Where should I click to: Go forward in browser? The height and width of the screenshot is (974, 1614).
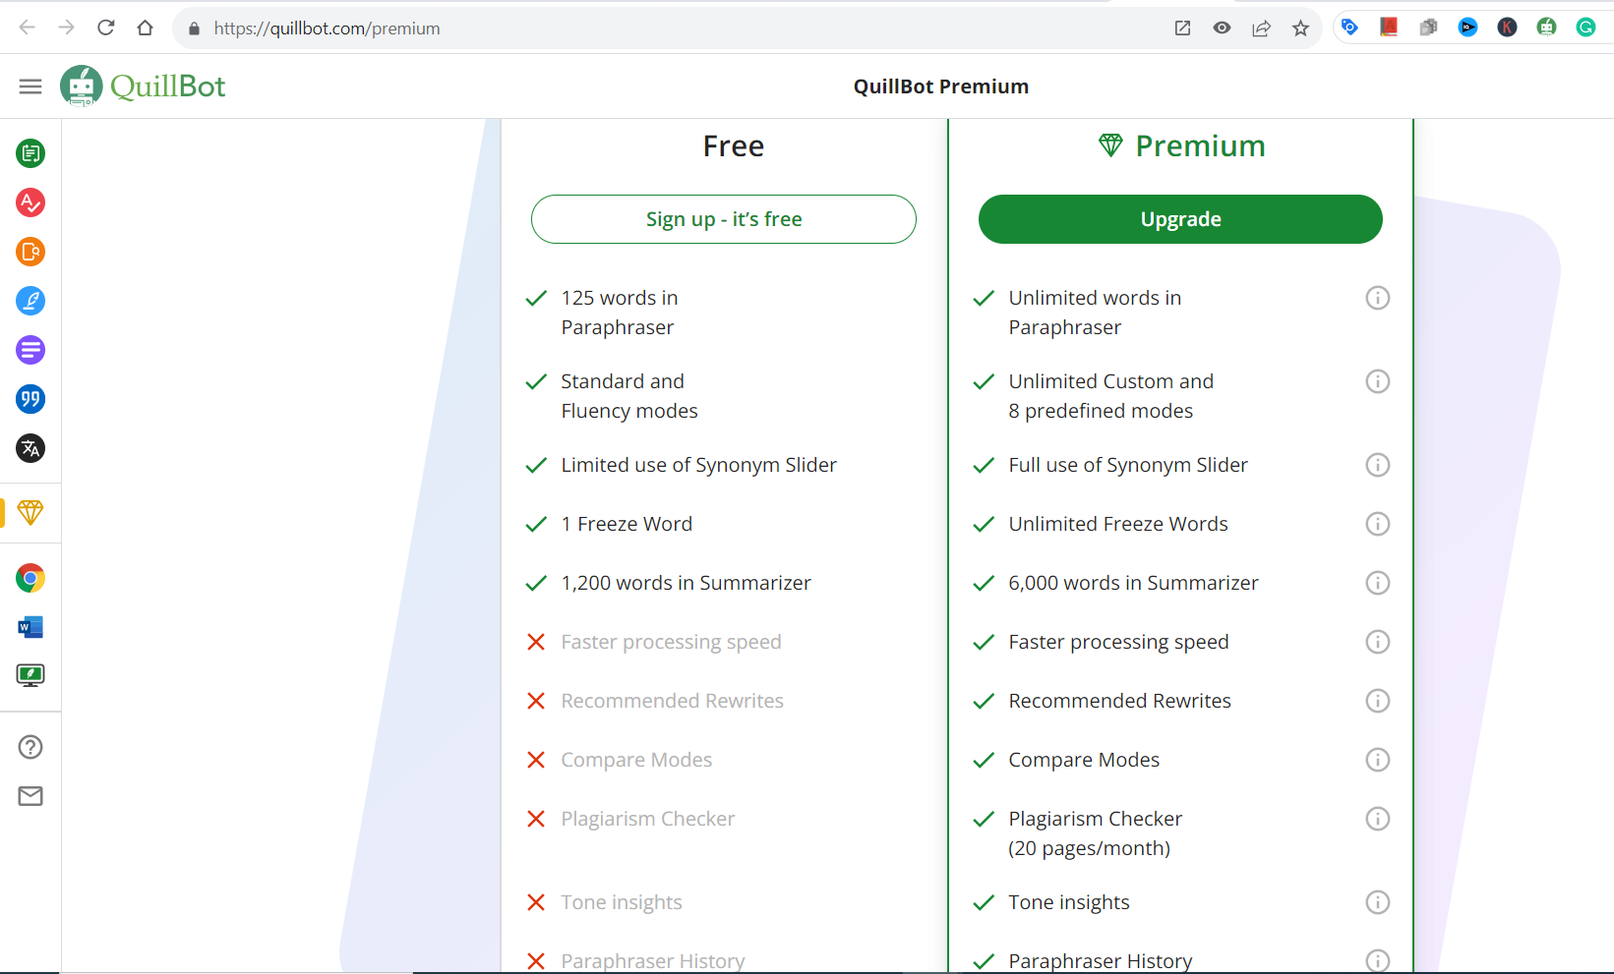click(x=66, y=28)
